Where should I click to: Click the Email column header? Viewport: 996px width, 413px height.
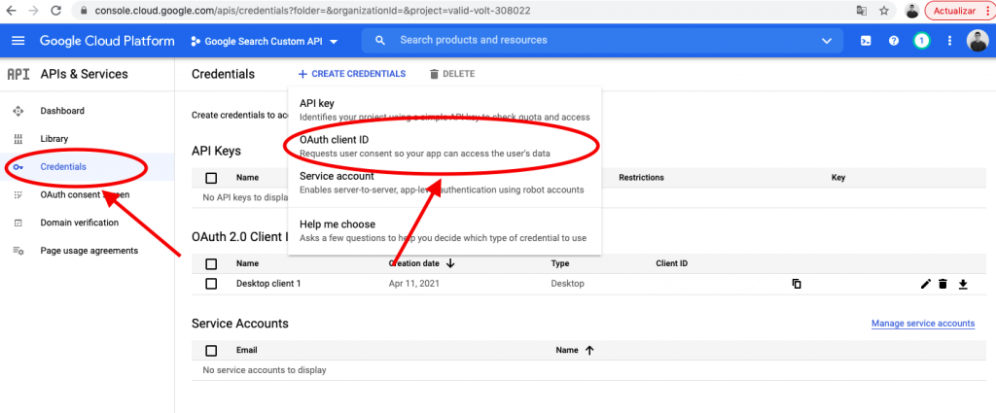point(246,350)
